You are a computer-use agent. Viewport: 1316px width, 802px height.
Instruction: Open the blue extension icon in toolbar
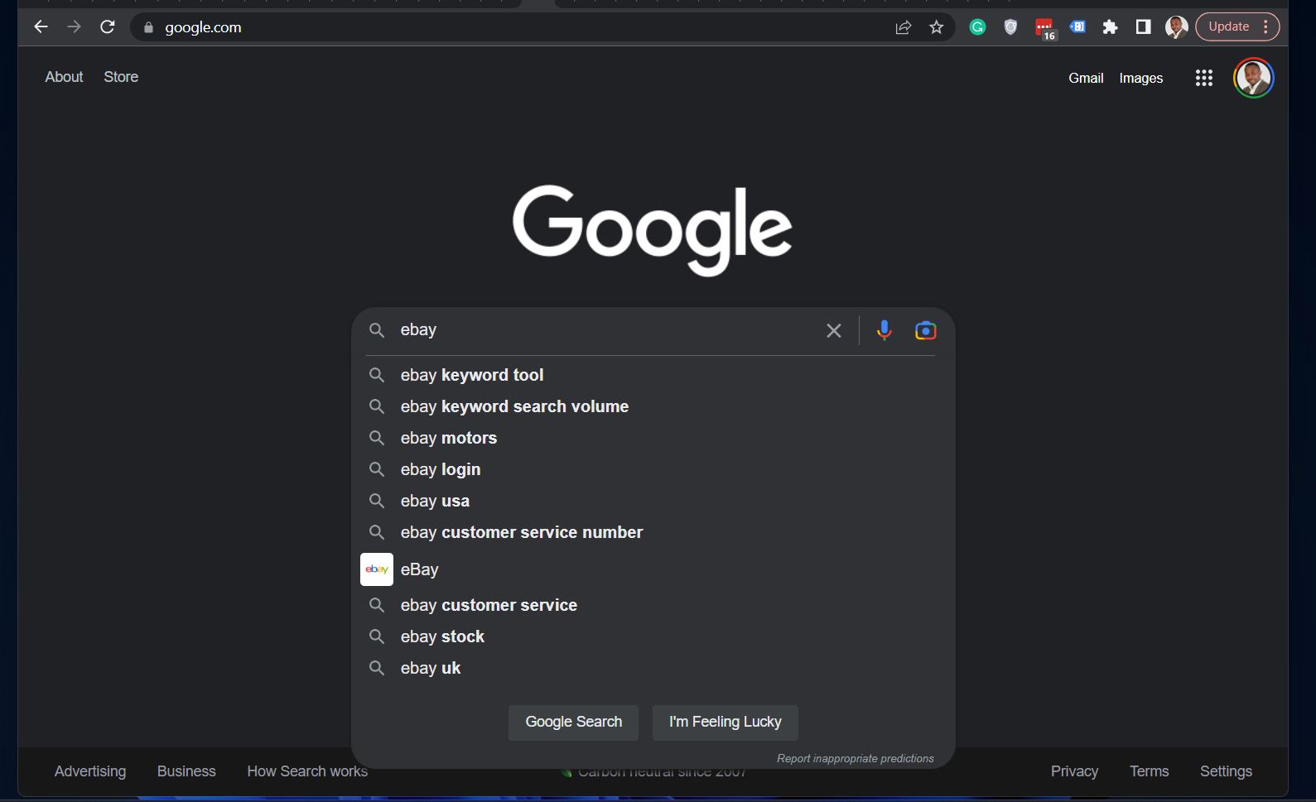(1077, 26)
